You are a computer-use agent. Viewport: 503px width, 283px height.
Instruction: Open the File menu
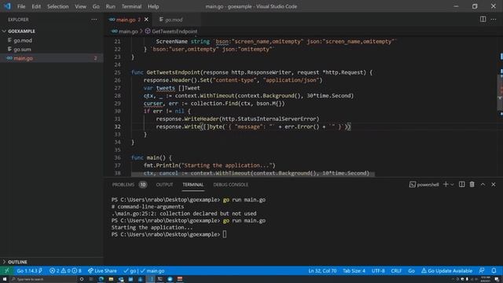pos(21,6)
